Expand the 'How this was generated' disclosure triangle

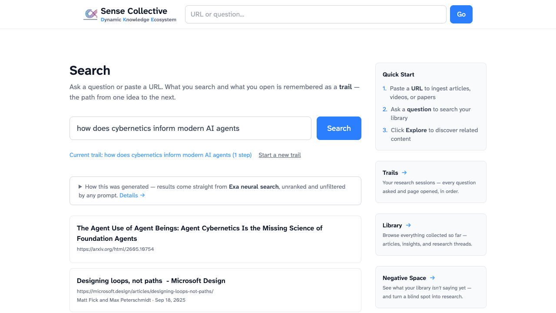[80, 186]
